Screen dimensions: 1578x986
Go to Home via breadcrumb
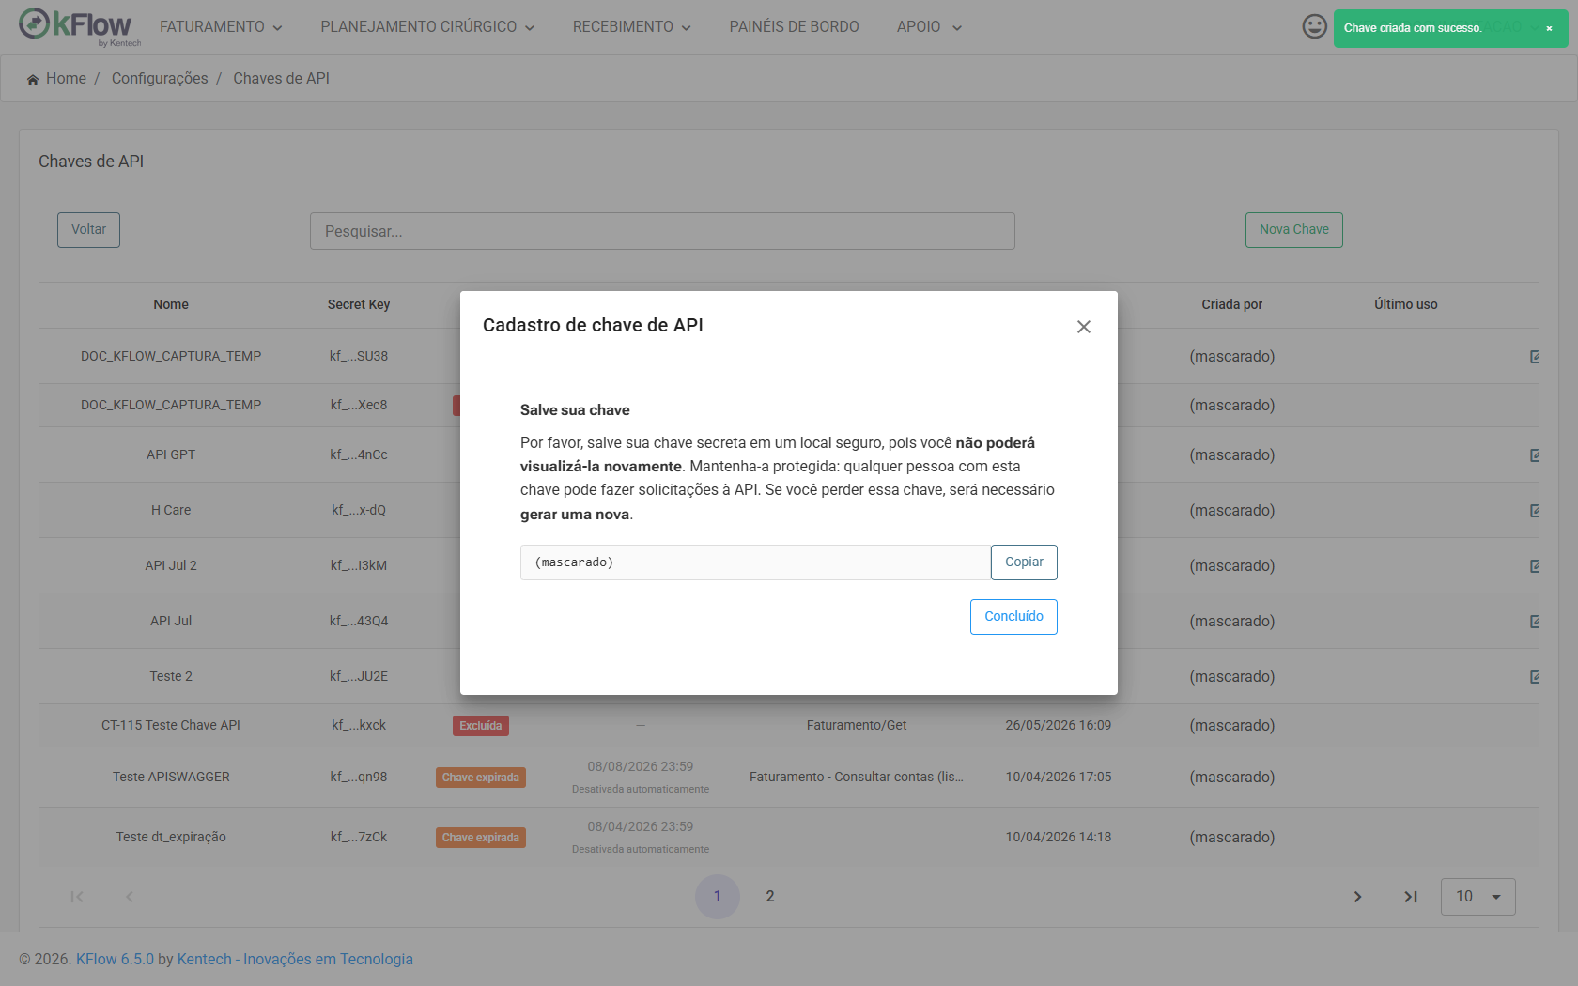tap(66, 79)
